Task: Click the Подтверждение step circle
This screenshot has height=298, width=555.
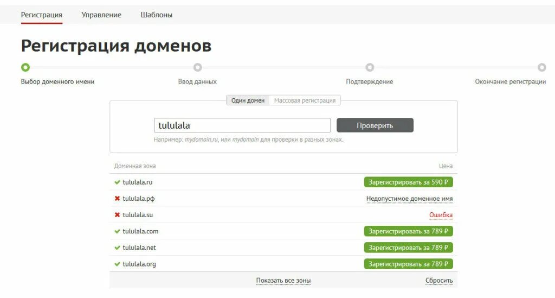Action: [370, 67]
